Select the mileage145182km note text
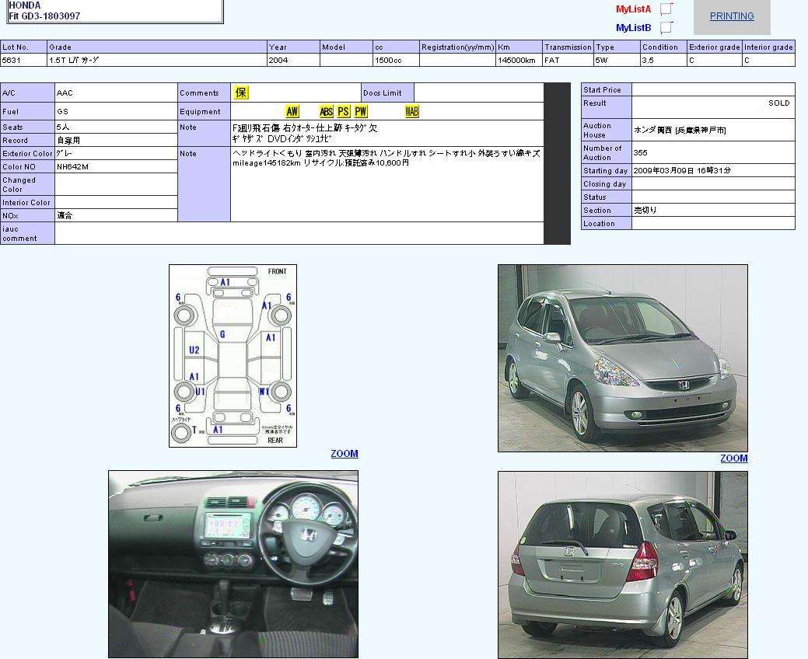 [x=267, y=162]
